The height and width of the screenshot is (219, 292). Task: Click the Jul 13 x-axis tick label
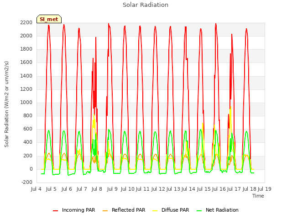pyautogui.click(x=173, y=189)
